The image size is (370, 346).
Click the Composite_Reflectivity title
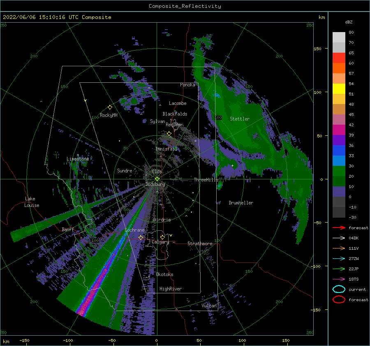185,6
